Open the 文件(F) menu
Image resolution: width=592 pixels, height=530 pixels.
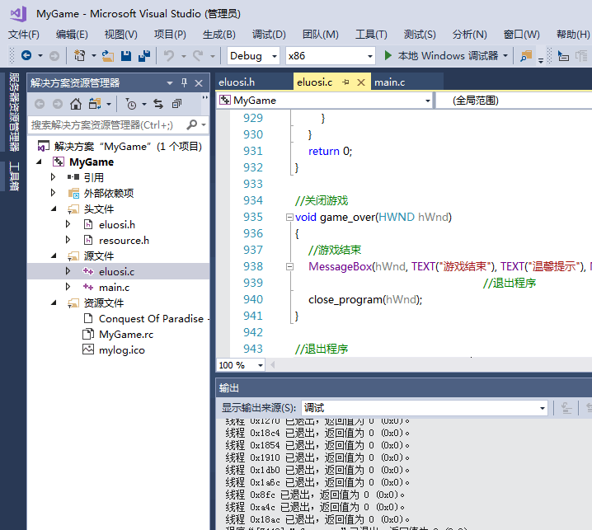click(24, 35)
